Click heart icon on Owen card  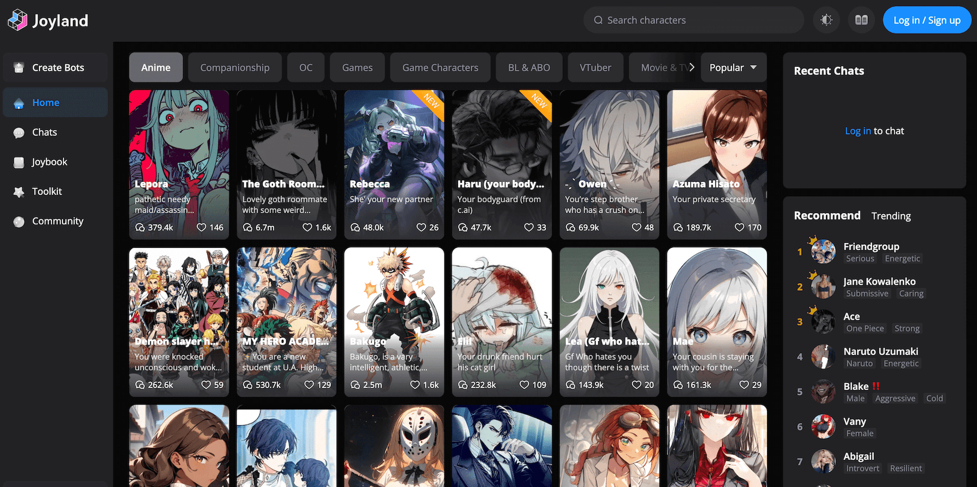point(637,227)
